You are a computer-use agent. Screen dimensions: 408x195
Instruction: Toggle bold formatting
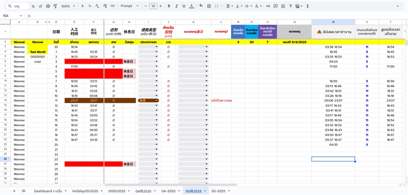[169, 6]
